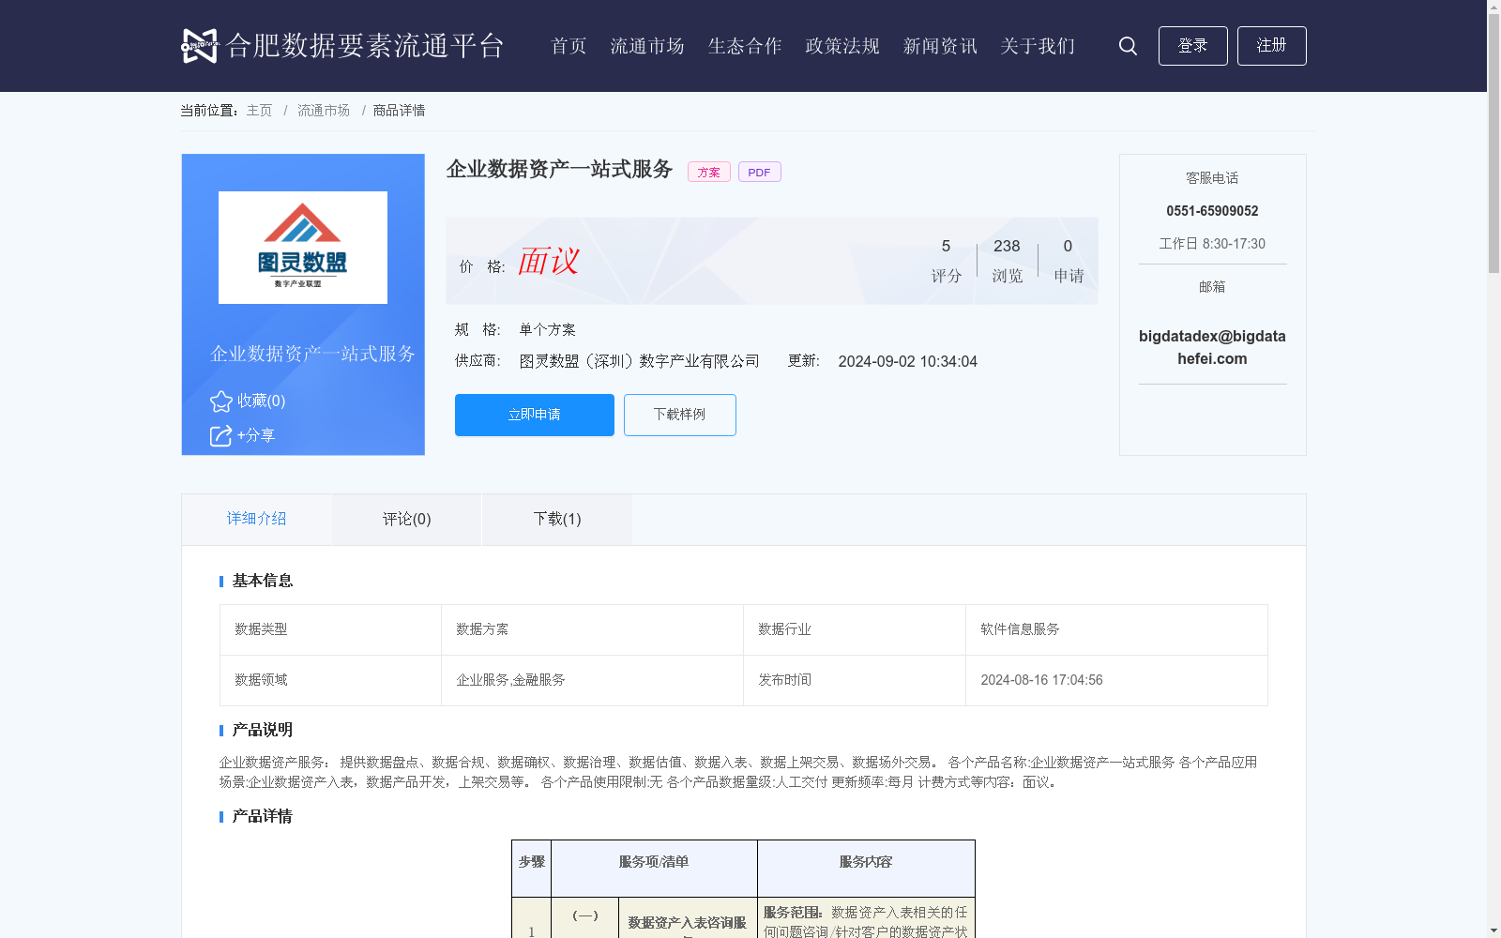Click 工作日 8:30-17:30 hours text
This screenshot has height=938, width=1501.
(1212, 244)
